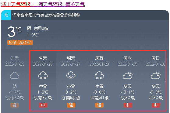This screenshot has width=170, height=113.
Task: Click the large 3℃ current temperature
Action: [15, 32]
